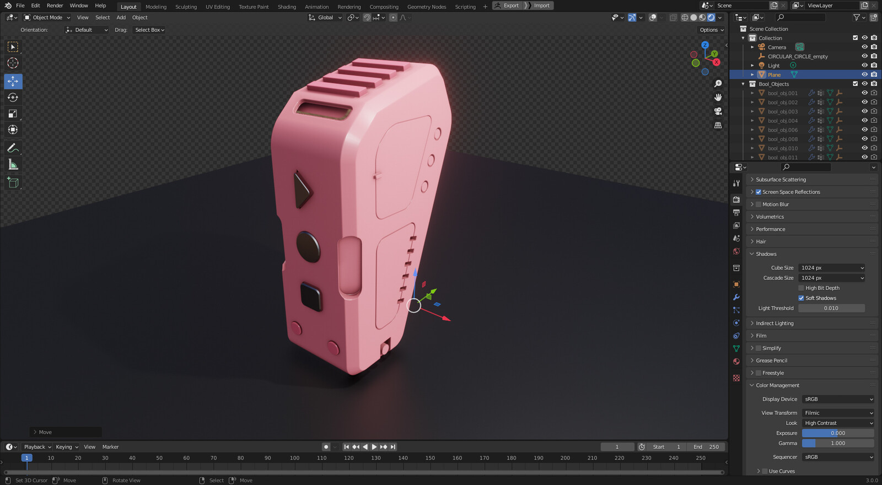Enable the Motion Blur checkbox
This screenshot has height=485, width=882.
coord(759,204)
